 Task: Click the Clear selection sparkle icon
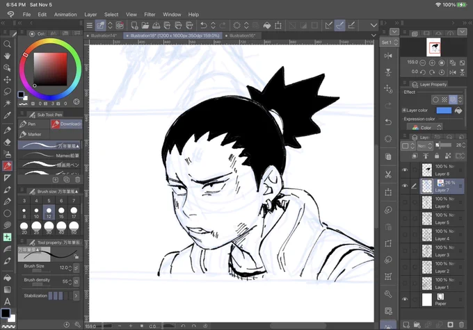click(236, 25)
